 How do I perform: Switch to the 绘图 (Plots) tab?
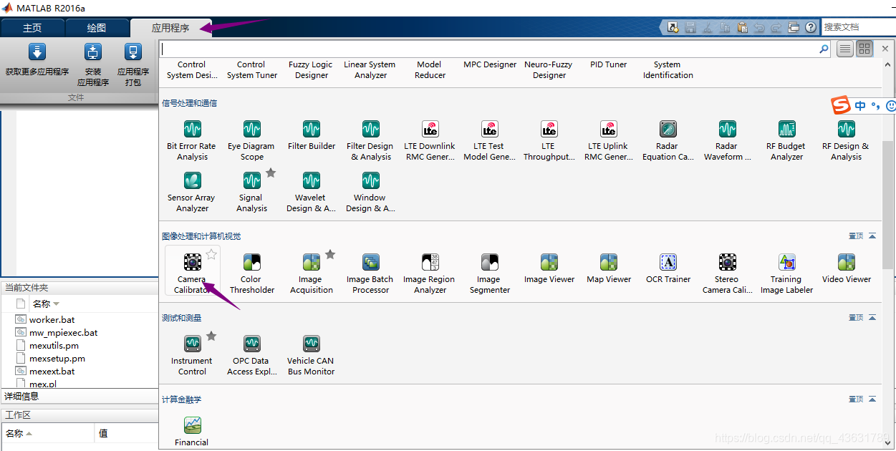[97, 28]
